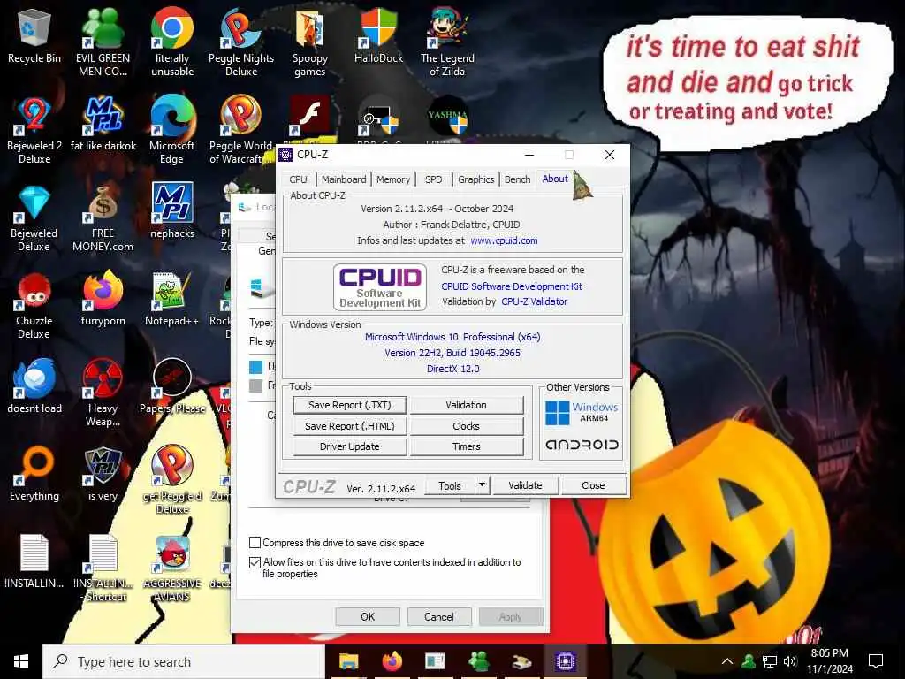Image resolution: width=905 pixels, height=679 pixels.
Task: Select the About tab
Action: (x=555, y=179)
